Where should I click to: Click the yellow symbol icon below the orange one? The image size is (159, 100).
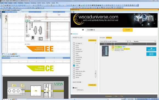(113, 49)
